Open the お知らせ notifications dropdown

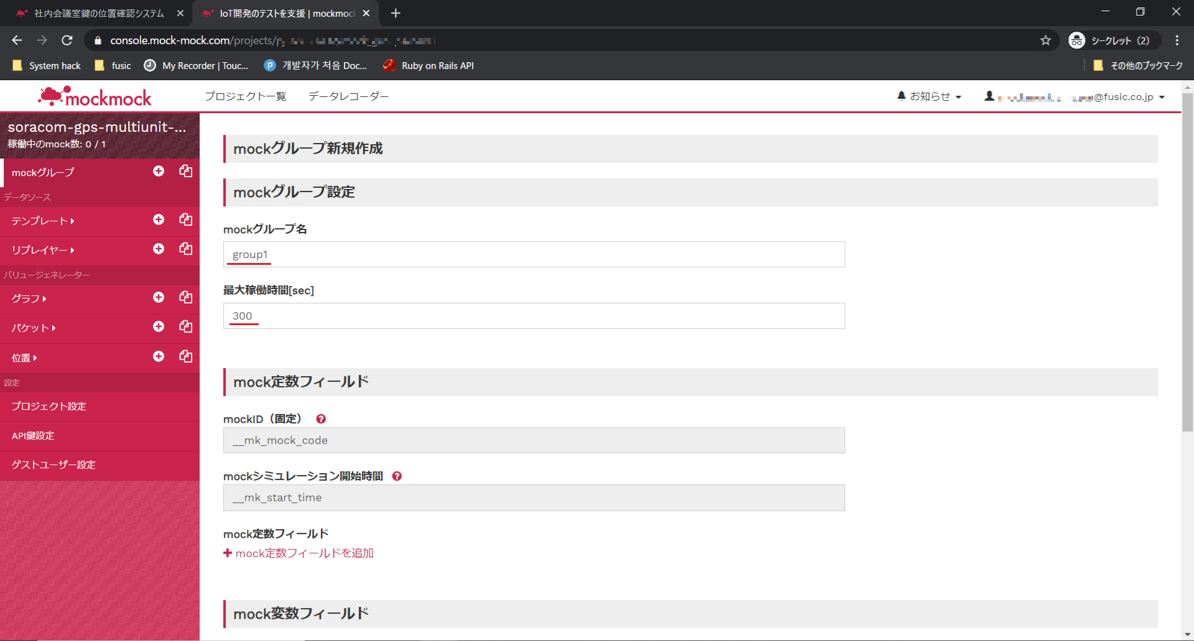coord(929,96)
